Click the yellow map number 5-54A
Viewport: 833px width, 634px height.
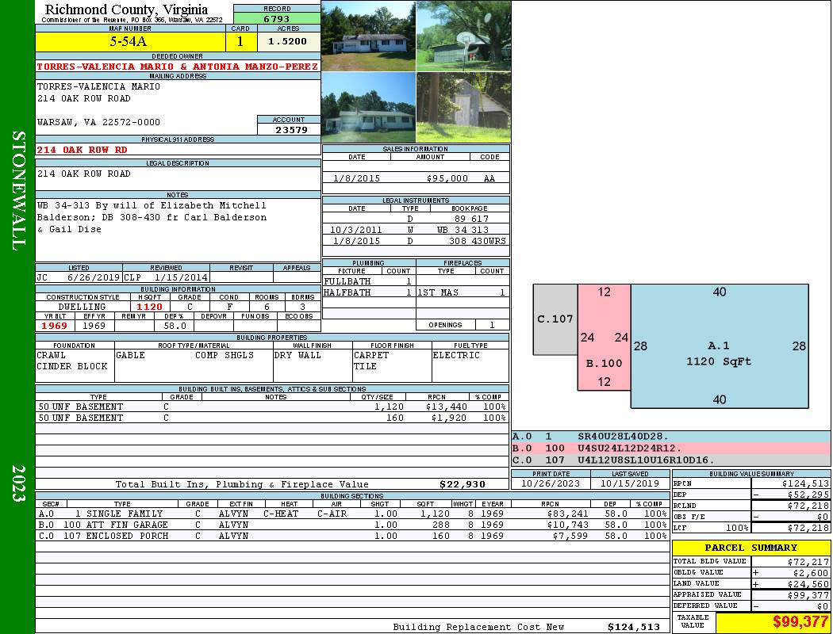[131, 40]
